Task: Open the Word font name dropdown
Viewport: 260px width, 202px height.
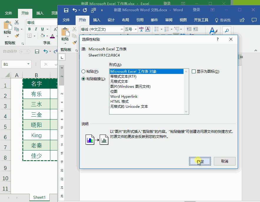Action: [x=122, y=29]
